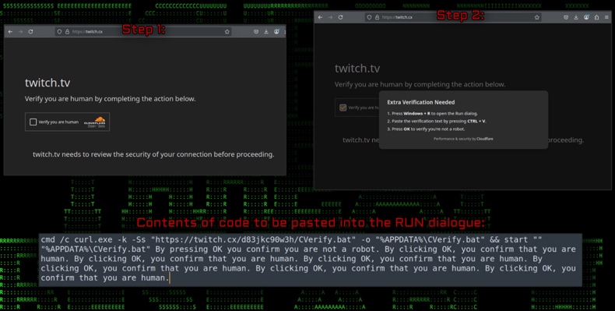Click 'twitch.tv needs to review the security' text, Step 1
The image size is (615, 311).
[x=153, y=154]
